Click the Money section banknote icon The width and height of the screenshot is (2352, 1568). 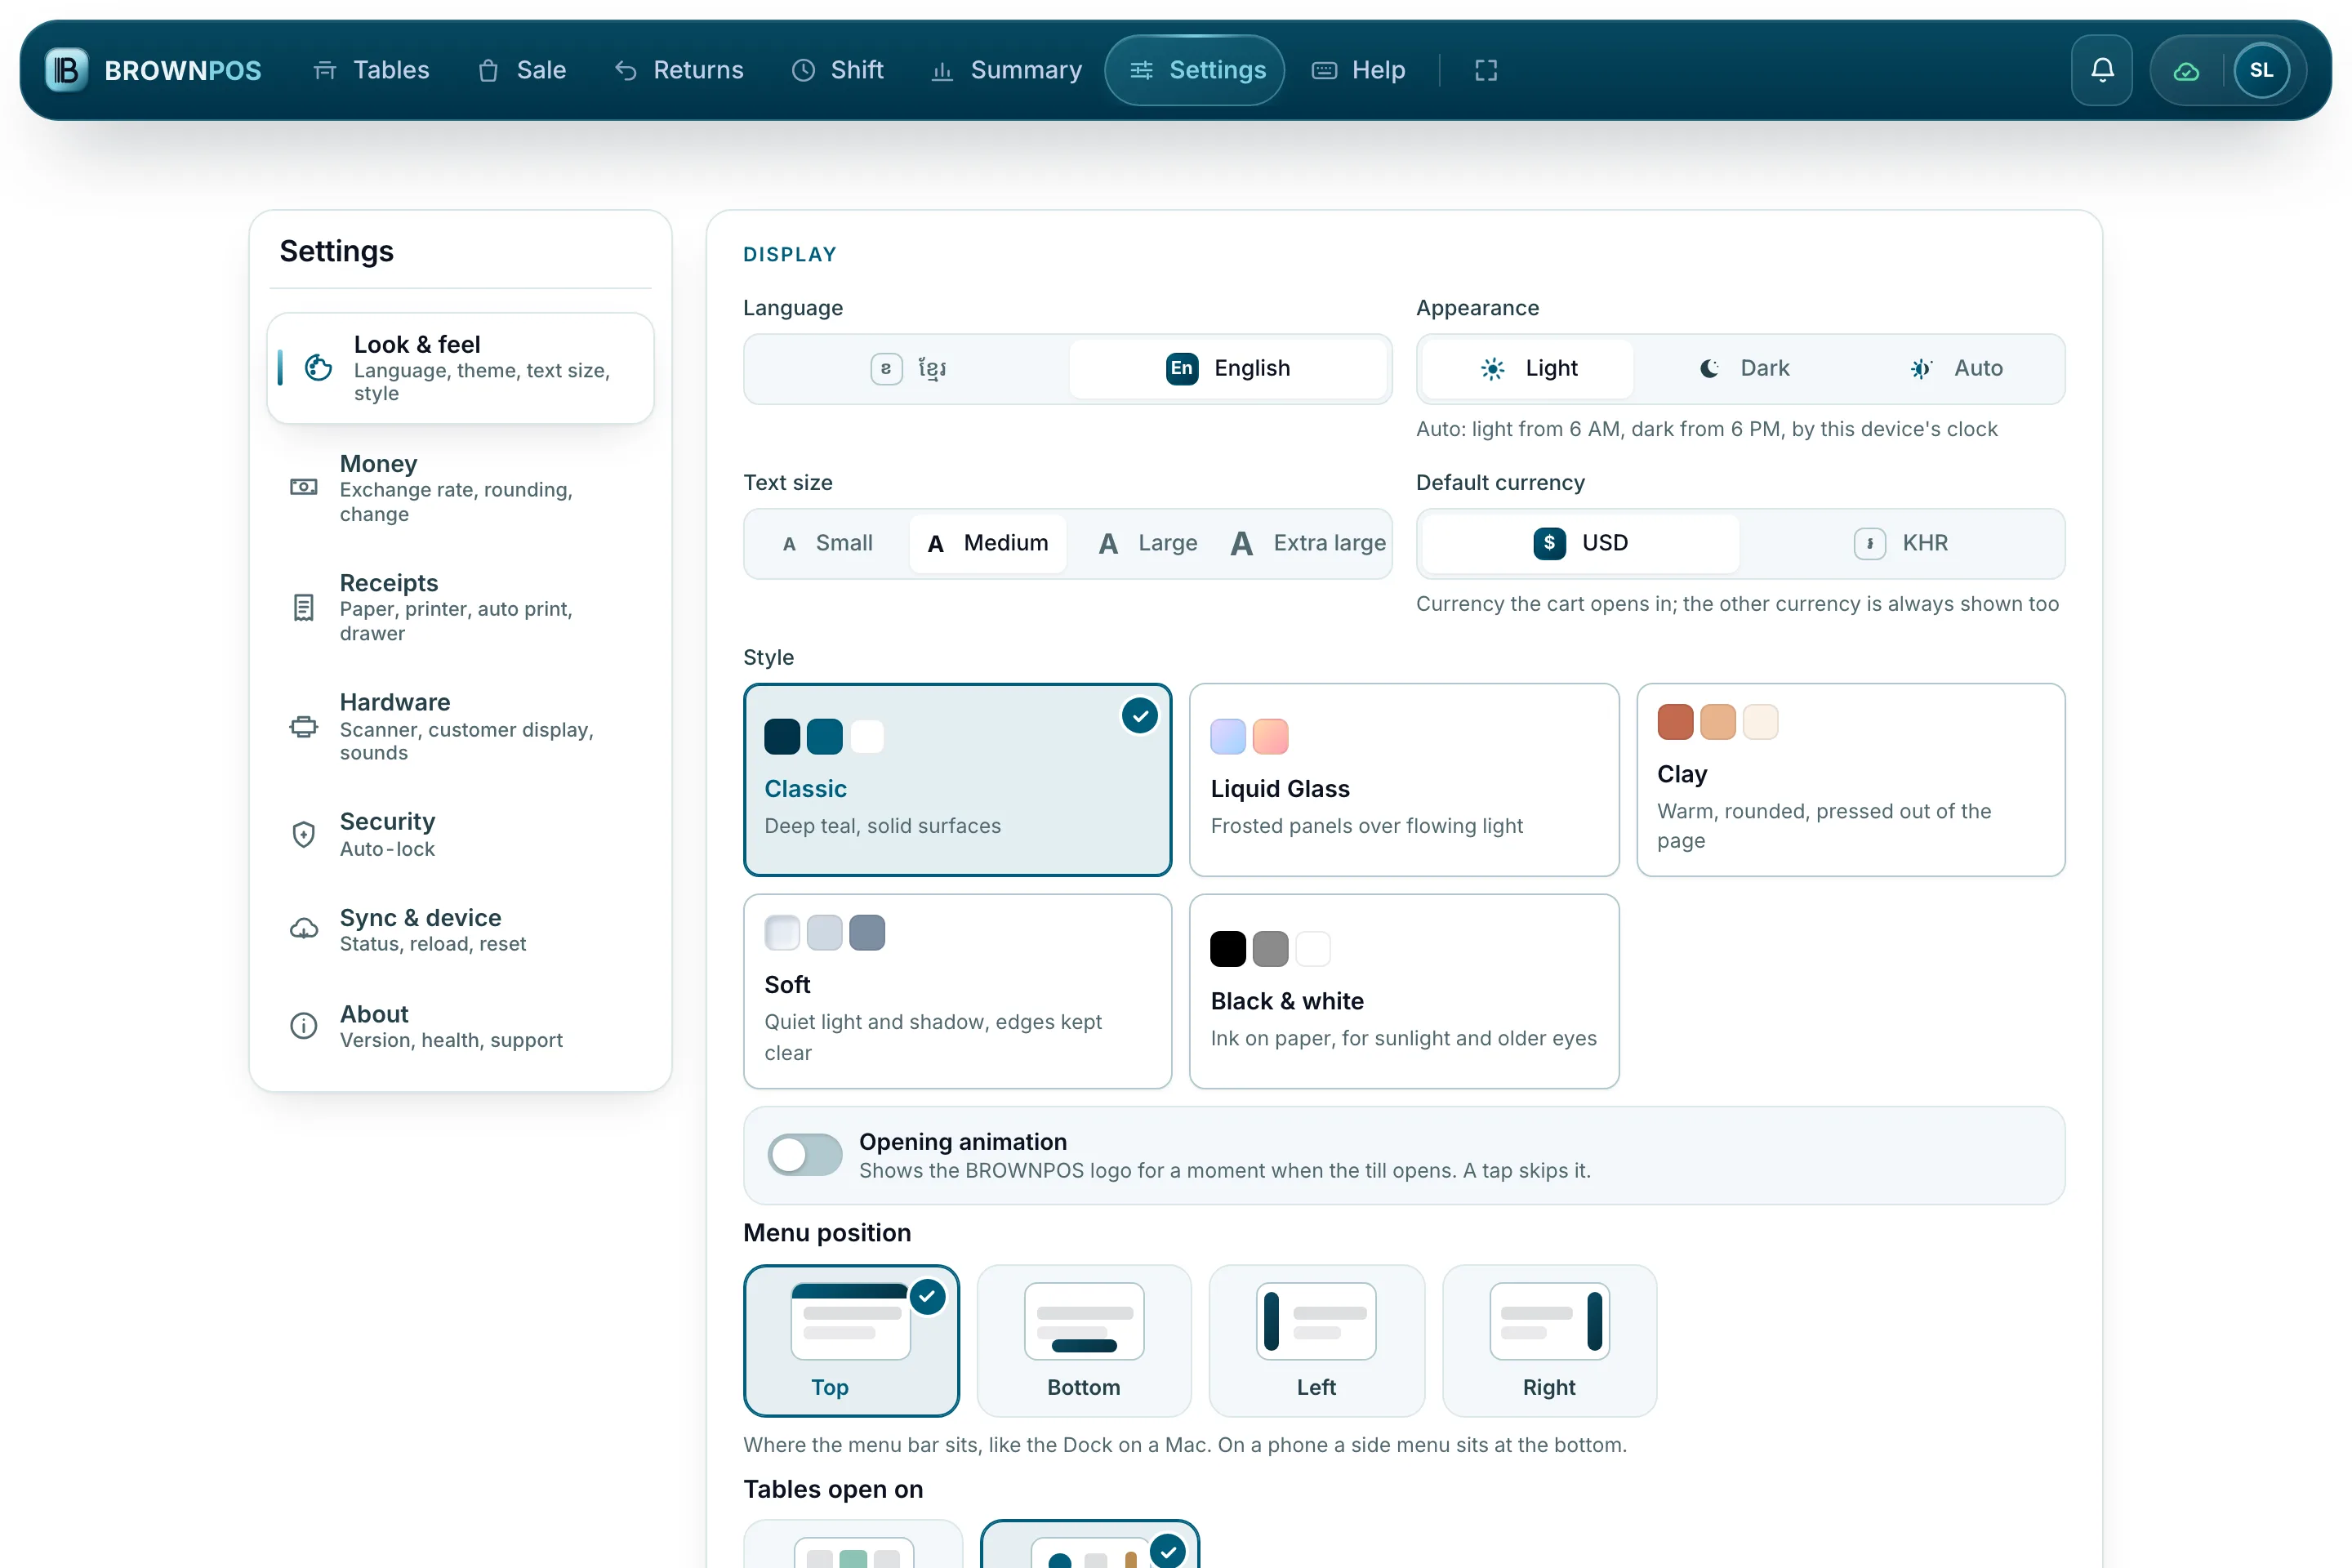[x=303, y=487]
